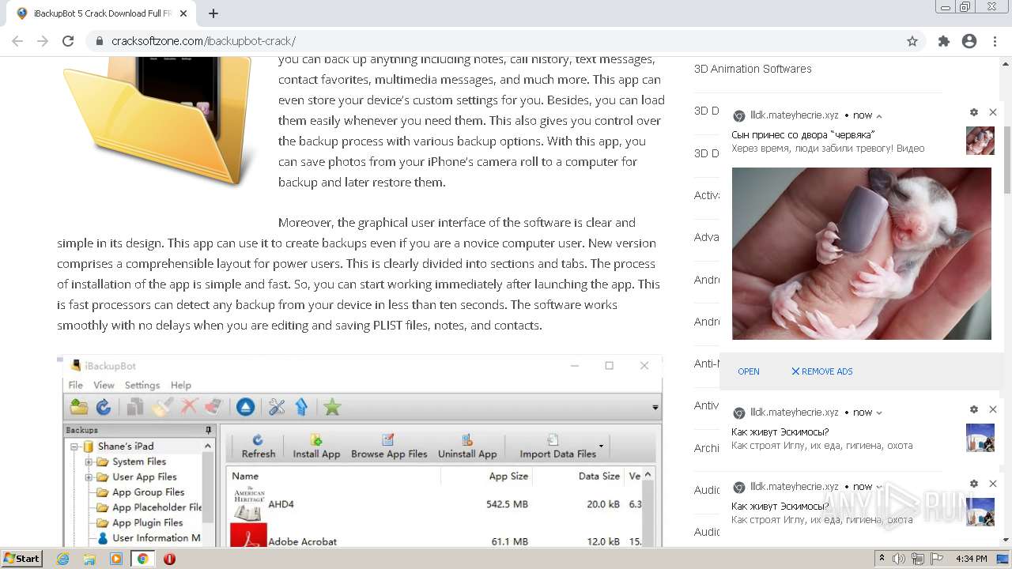Click the address bar URL
This screenshot has height=569, width=1012.
204,41
